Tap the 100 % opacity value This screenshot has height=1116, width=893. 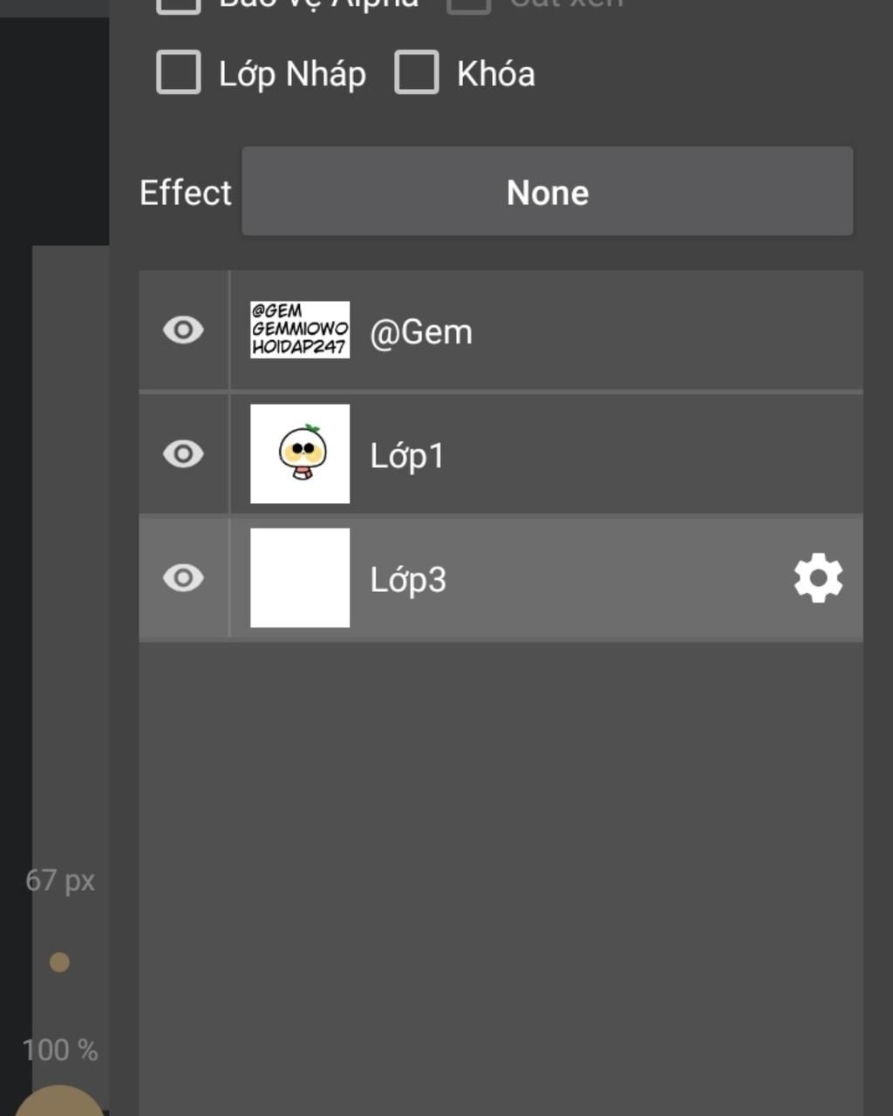60,1050
